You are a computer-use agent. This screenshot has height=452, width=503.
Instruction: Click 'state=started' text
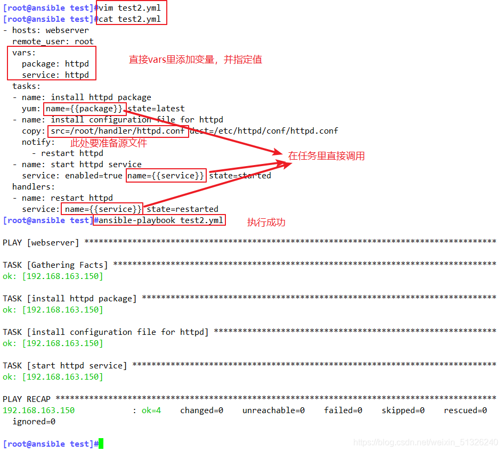240,176
